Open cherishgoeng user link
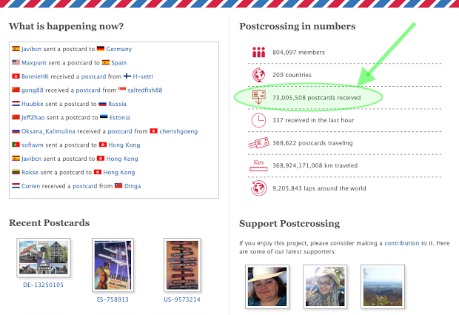Screen dimensions: 459x315 (x=178, y=131)
